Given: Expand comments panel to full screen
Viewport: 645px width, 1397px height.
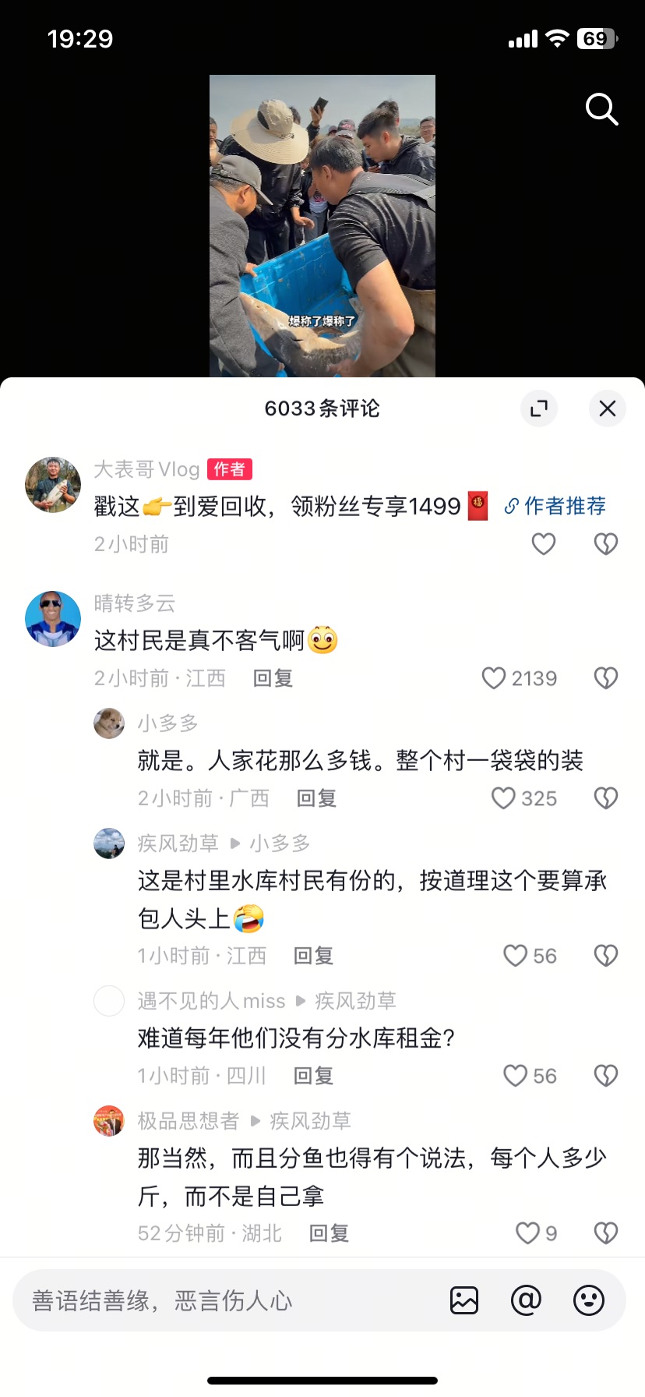Looking at the screenshot, I should pos(539,408).
